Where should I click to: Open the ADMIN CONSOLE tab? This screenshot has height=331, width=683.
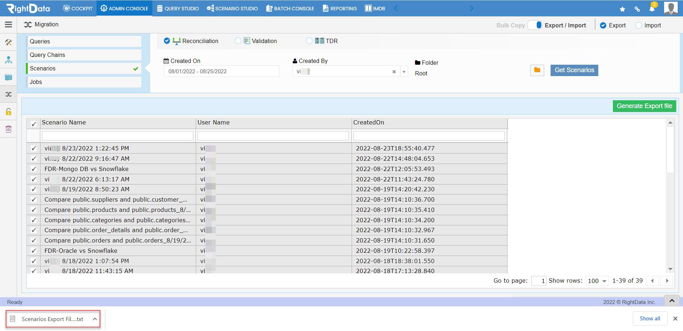tap(124, 8)
